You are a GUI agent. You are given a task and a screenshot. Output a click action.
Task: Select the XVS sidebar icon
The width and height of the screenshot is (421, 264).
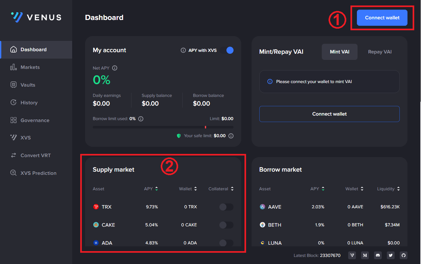[13, 137]
